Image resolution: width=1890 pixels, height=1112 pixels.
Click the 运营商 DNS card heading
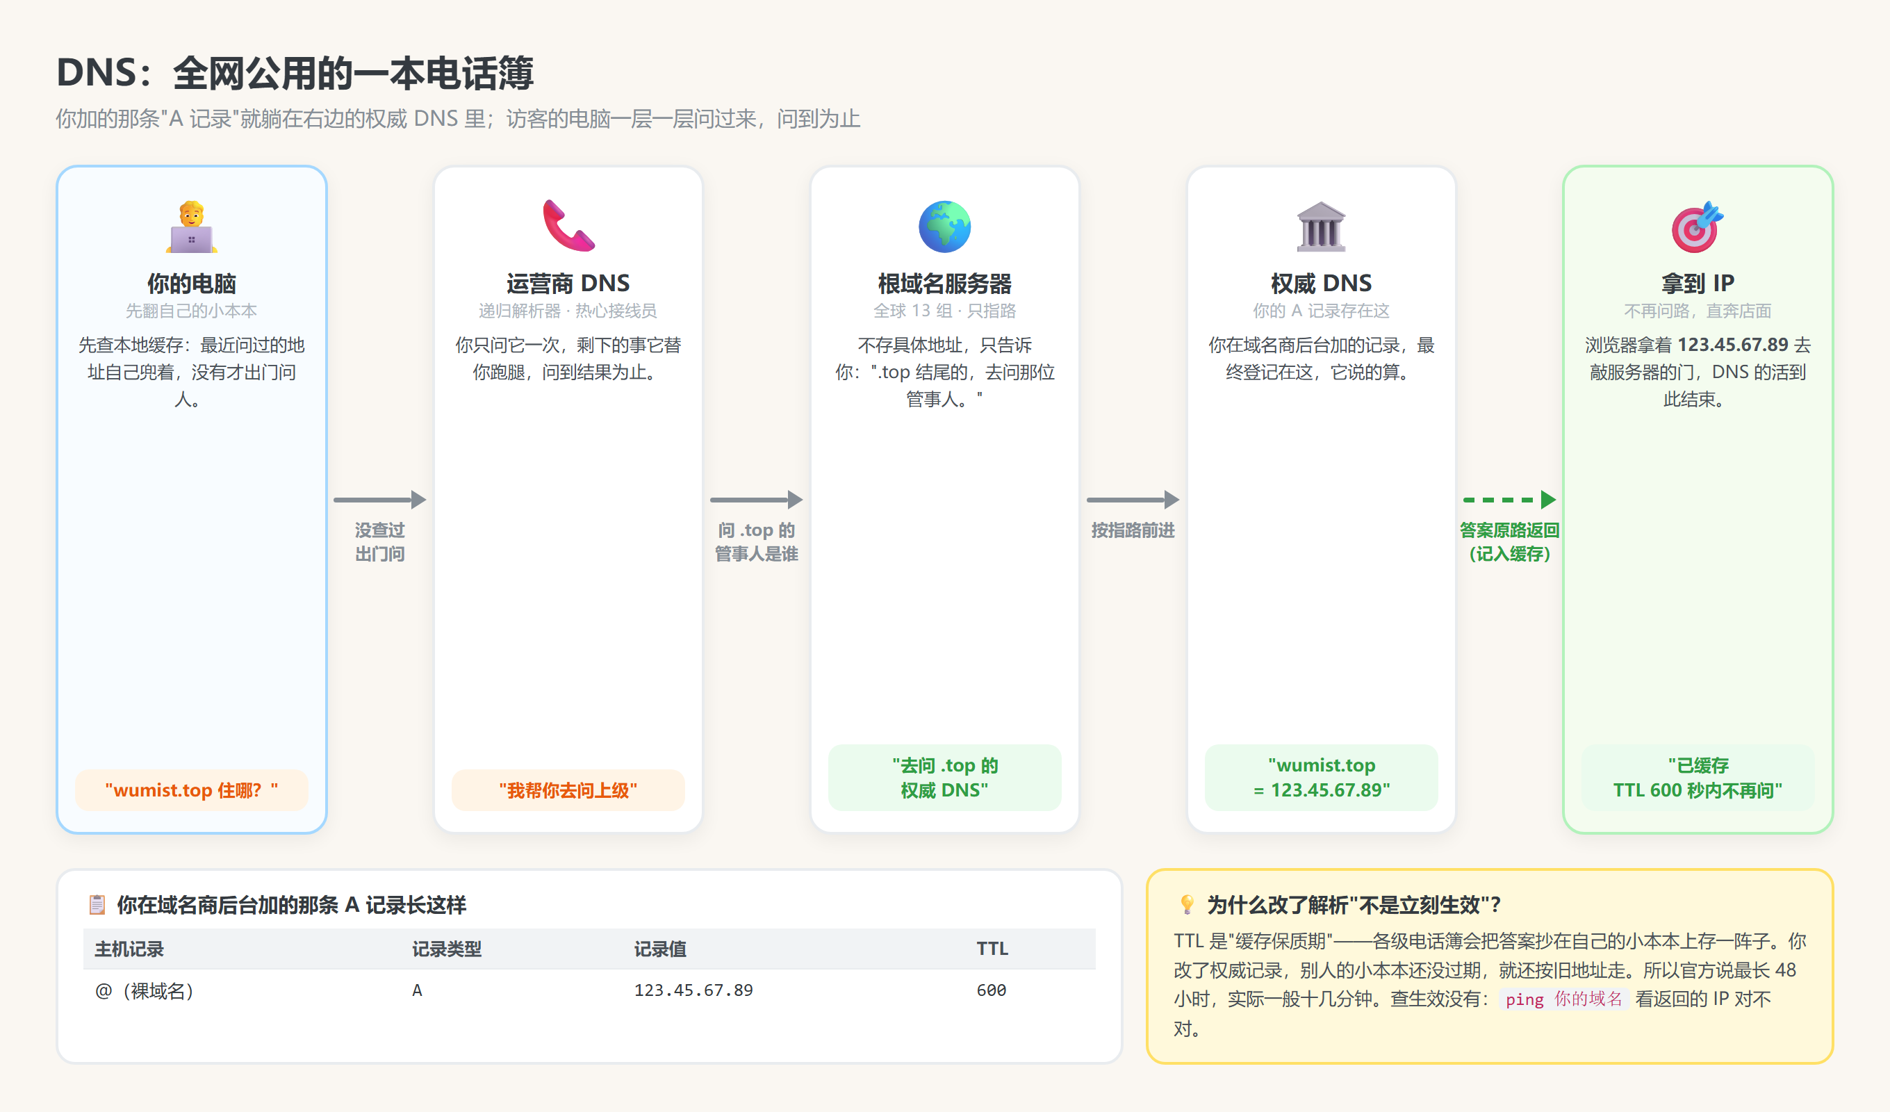568,284
